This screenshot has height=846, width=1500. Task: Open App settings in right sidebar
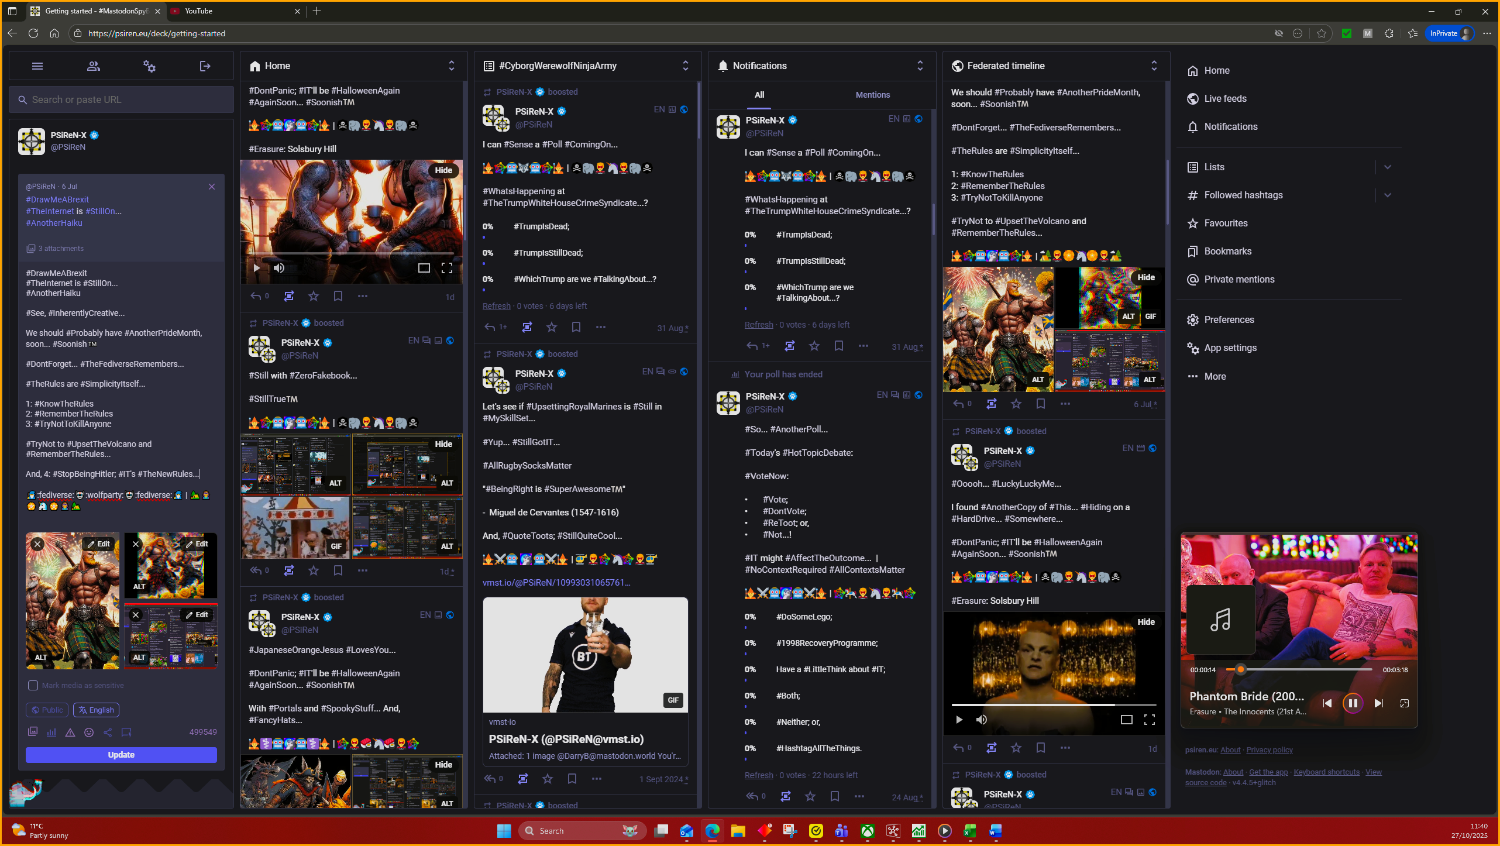(x=1230, y=348)
